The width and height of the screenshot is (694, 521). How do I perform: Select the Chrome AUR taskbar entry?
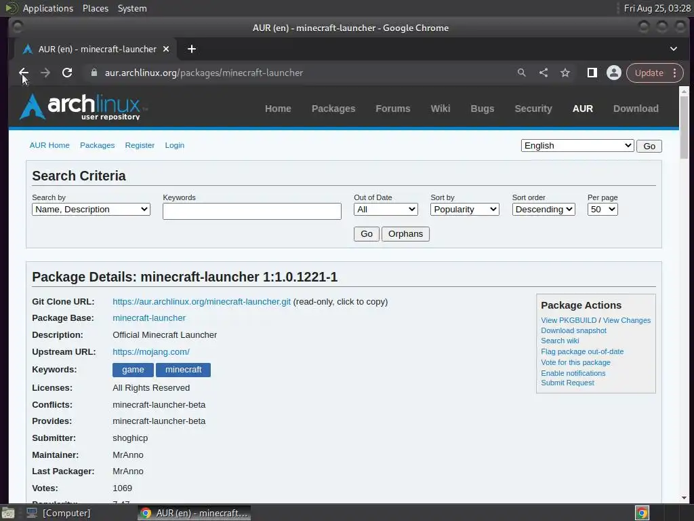[195, 513]
